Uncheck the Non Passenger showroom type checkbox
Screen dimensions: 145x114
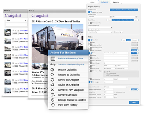[x=109, y=75]
